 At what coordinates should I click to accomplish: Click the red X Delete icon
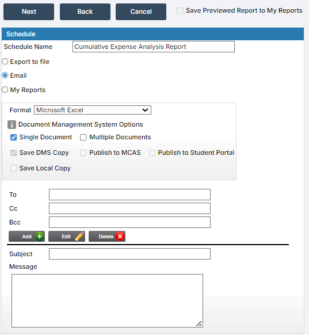120,237
